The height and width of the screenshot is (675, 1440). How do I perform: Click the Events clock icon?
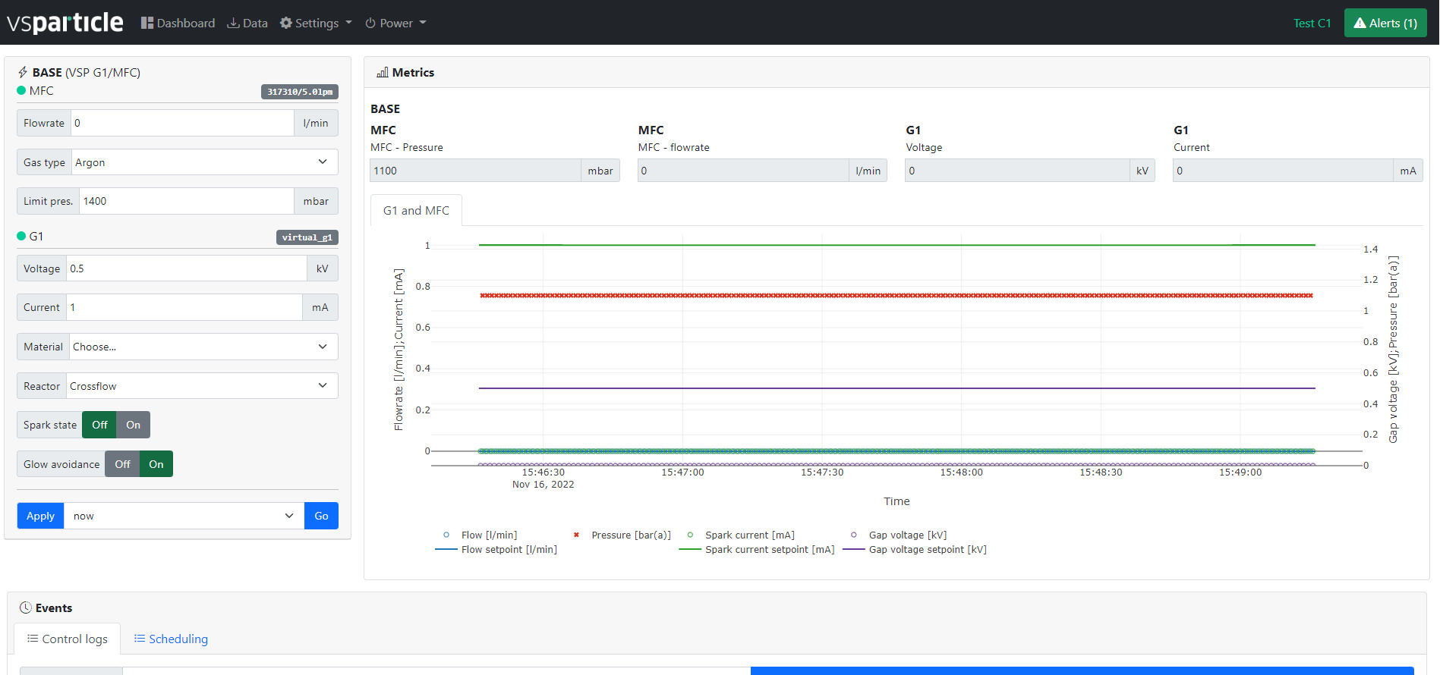[x=26, y=607]
